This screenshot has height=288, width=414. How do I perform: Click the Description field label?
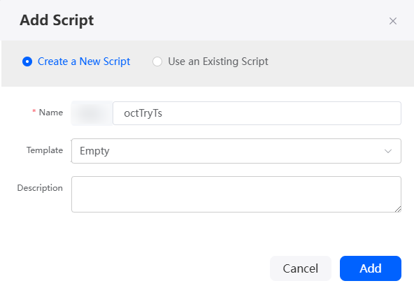pyautogui.click(x=40, y=188)
